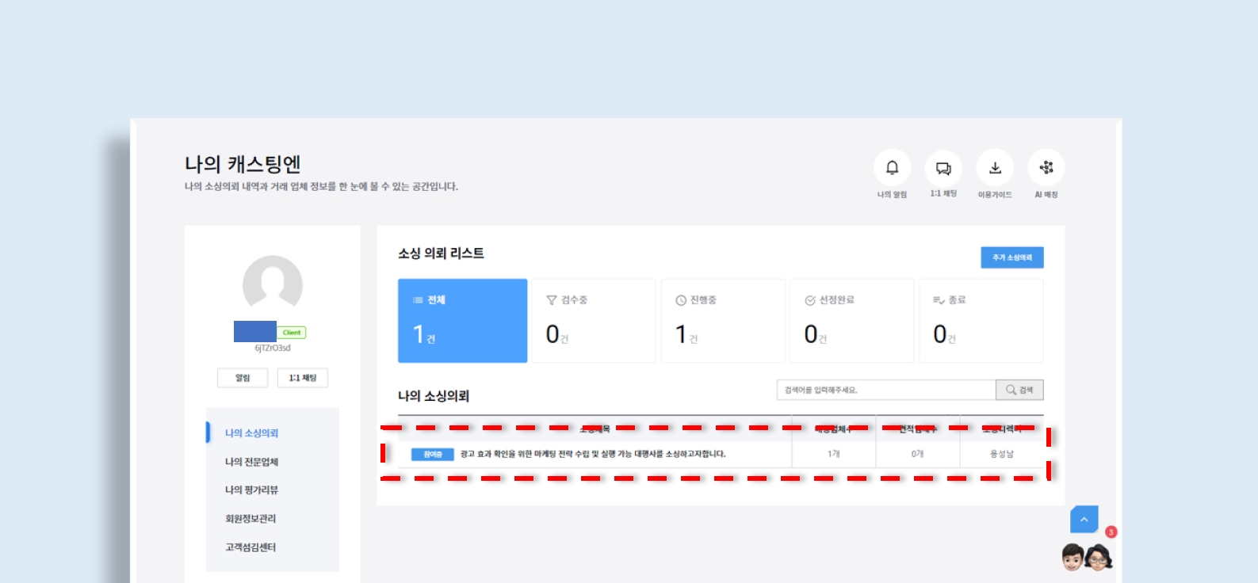Screen dimensions: 1258x583
Task: Click the search keyword input field
Action: pyautogui.click(x=885, y=390)
